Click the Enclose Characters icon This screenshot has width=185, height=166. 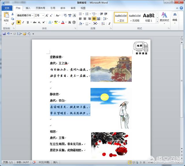74,22
